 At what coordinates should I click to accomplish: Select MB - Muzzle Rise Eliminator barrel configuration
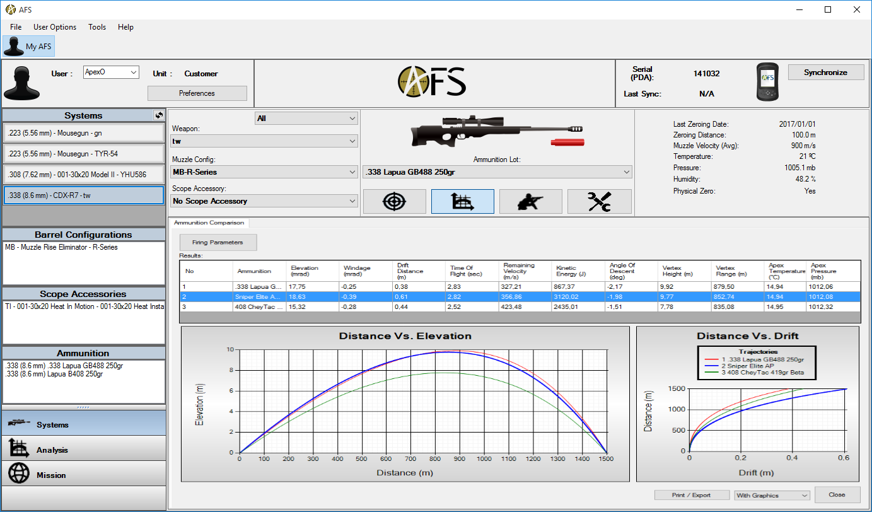(61, 247)
